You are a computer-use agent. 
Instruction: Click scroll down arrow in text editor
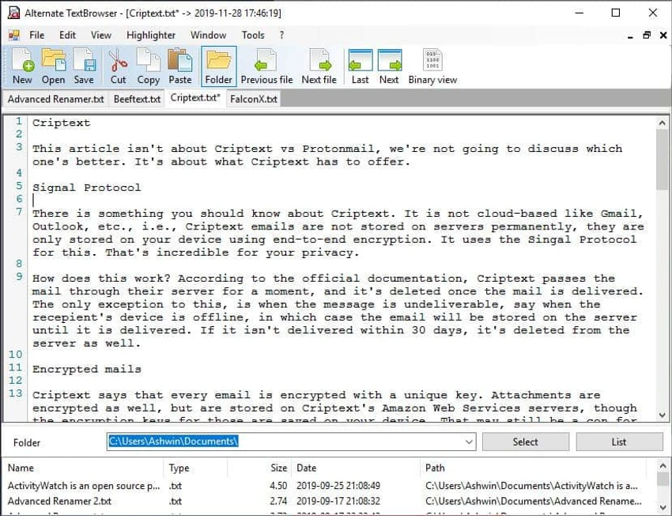click(662, 415)
